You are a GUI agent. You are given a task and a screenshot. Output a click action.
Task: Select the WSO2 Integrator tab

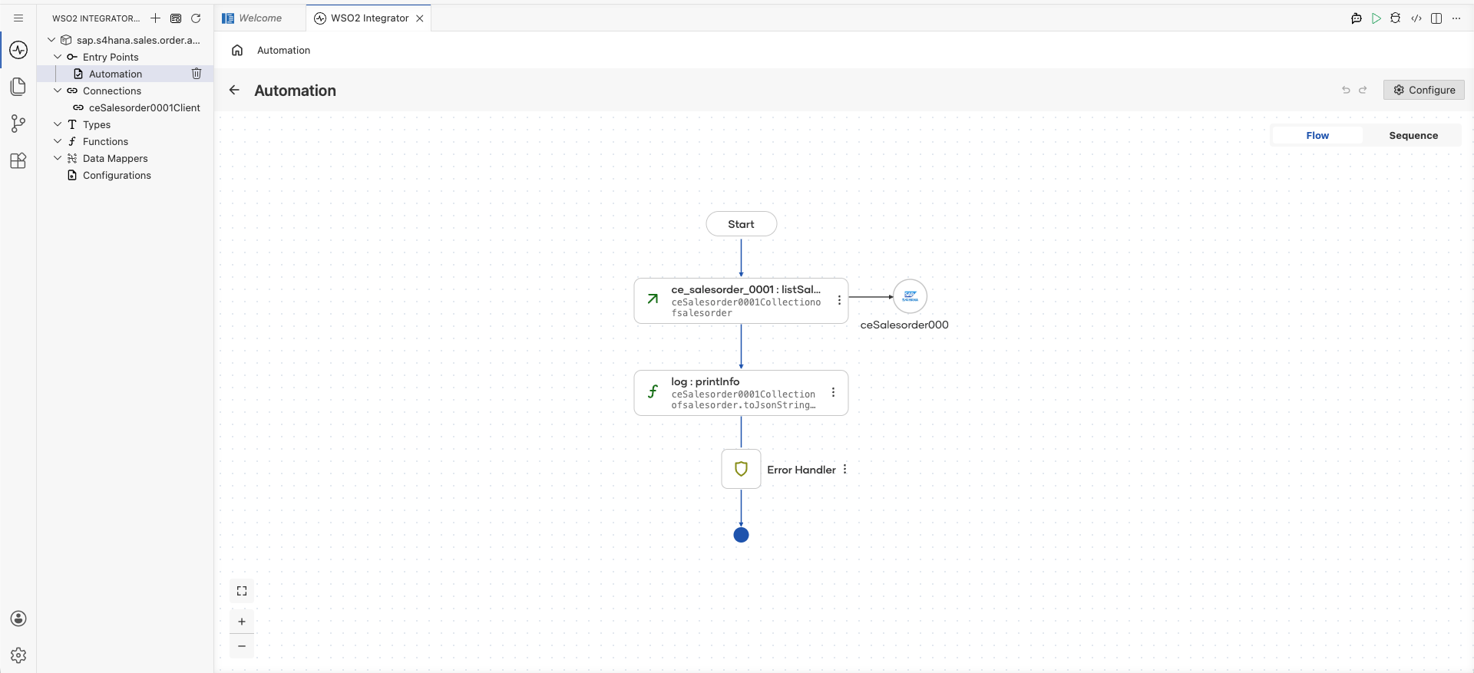(369, 18)
